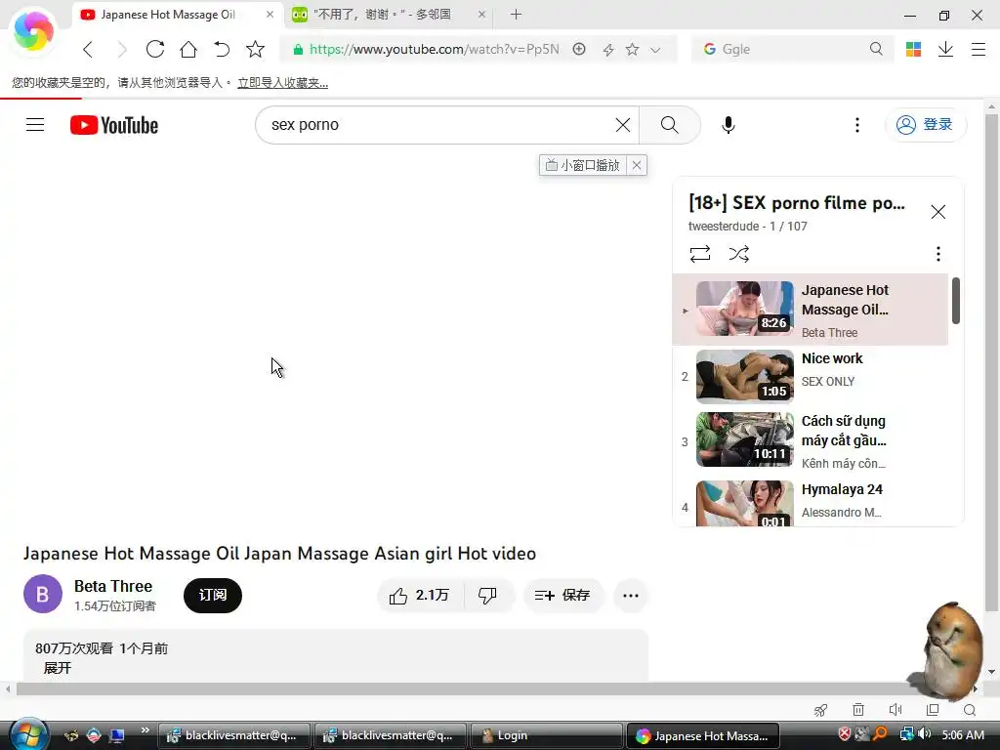Viewport: 1000px width, 750px height.
Task: Expand the address bar dropdown chevron
Action: pyautogui.click(x=655, y=50)
